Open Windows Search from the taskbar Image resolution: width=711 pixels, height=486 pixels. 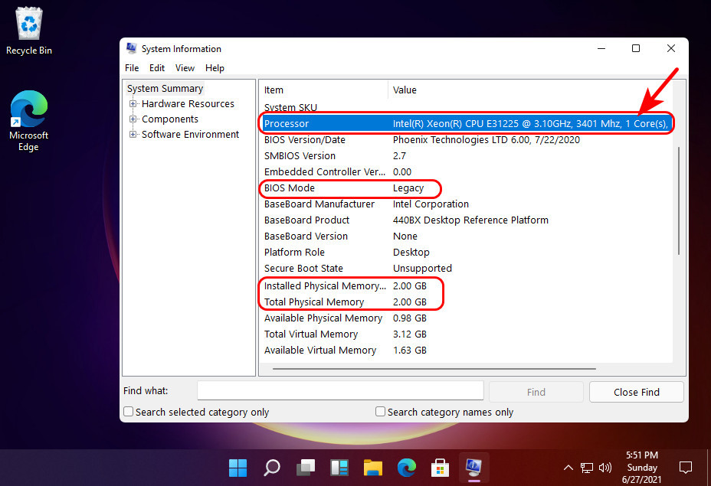click(x=271, y=467)
